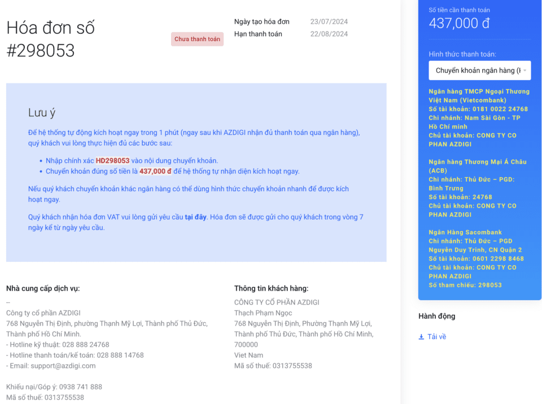Open the Tải về download link
Viewport: 542px width, 404px height.
click(x=436, y=337)
